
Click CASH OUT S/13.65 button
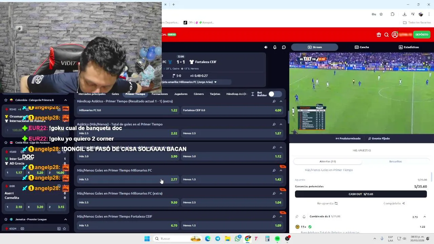(361, 194)
